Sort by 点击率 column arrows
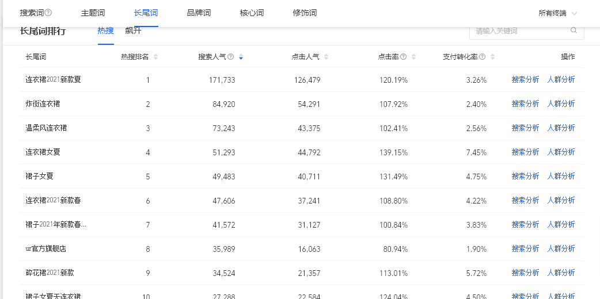 click(413, 57)
